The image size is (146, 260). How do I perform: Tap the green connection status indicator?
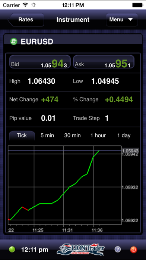(x=12, y=250)
